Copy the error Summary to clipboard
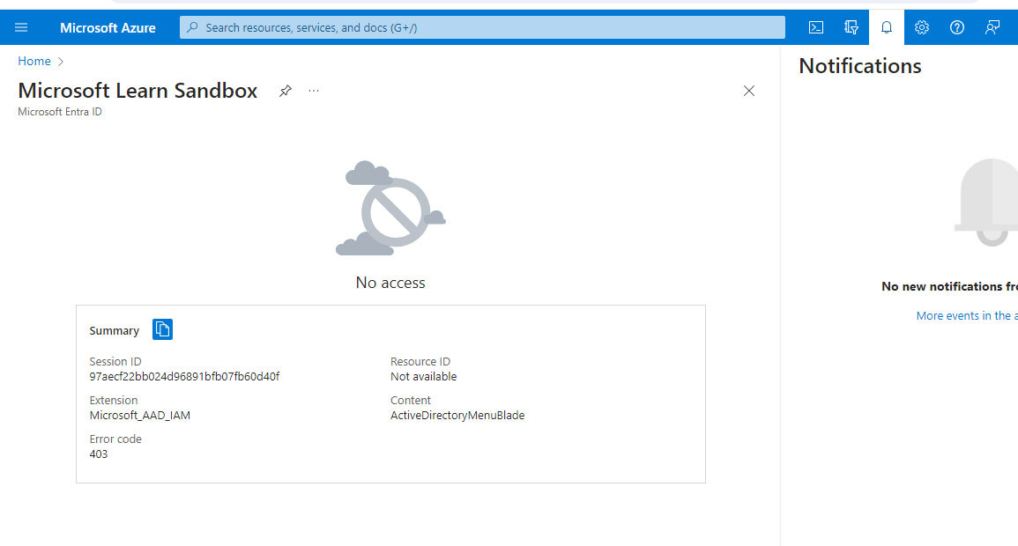1018x546 pixels. [162, 329]
